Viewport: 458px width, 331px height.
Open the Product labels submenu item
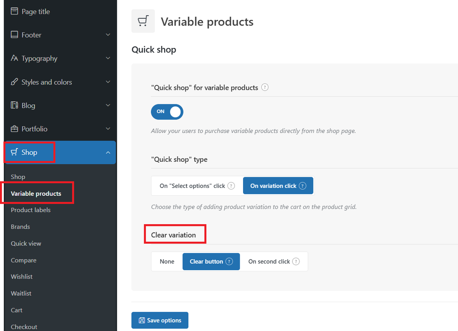click(31, 210)
